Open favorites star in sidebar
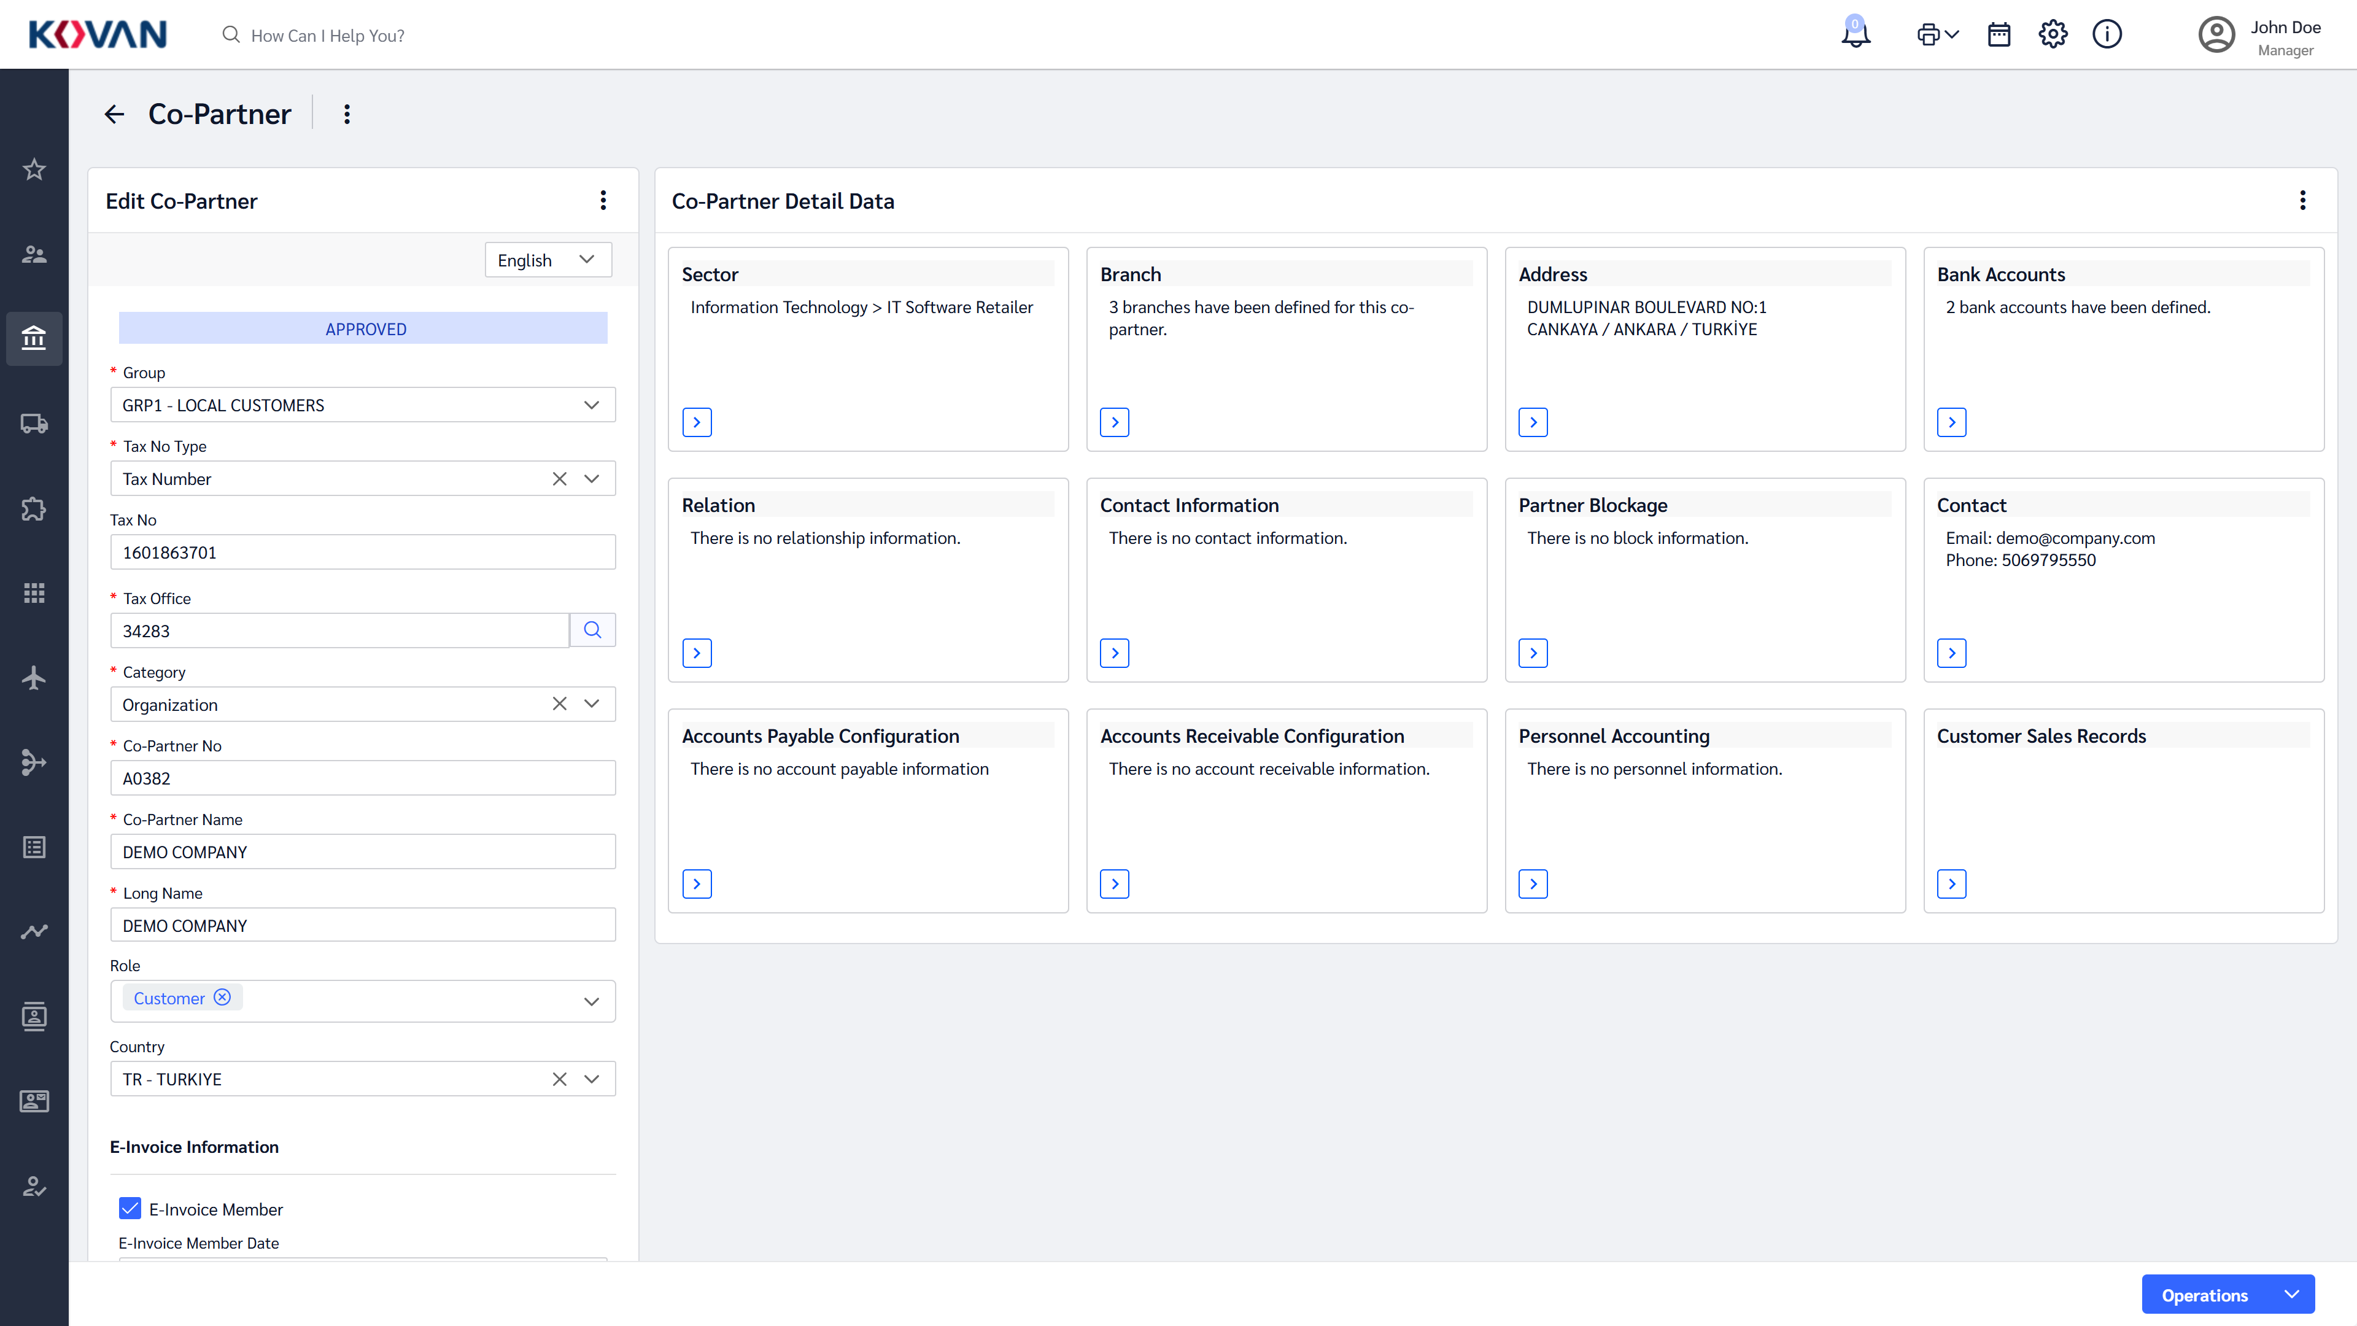This screenshot has height=1326, width=2357. click(34, 169)
